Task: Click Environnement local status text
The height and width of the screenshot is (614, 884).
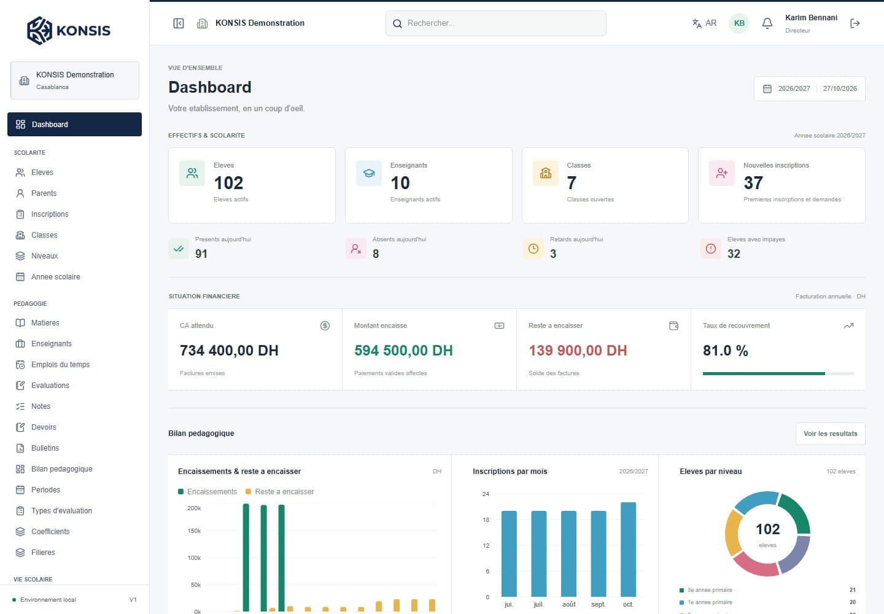Action: 48,600
